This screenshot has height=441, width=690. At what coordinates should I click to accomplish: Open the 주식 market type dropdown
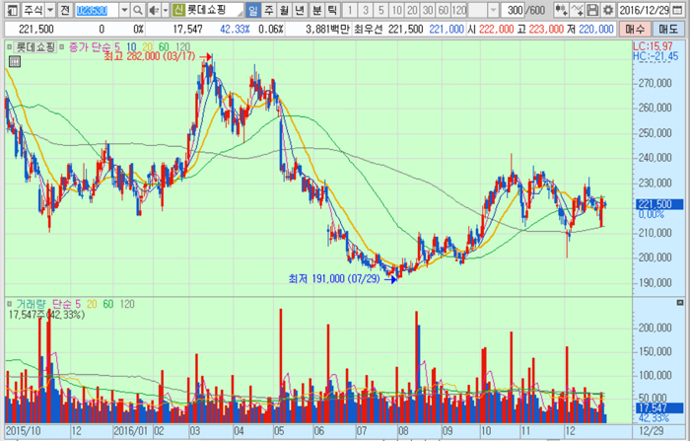click(50, 10)
